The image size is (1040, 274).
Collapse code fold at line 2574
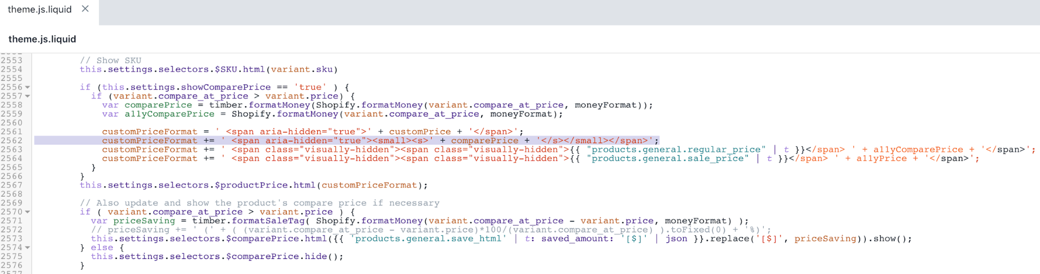tap(28, 248)
